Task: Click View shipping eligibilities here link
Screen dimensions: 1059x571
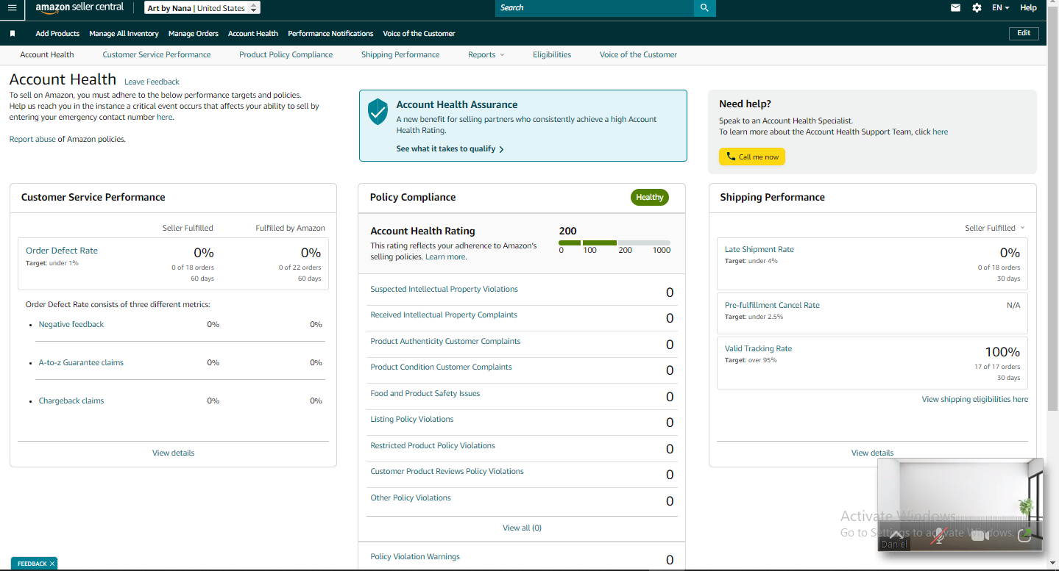Action: point(975,400)
